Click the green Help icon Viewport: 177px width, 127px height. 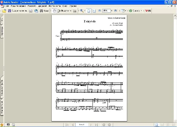pos(131,11)
